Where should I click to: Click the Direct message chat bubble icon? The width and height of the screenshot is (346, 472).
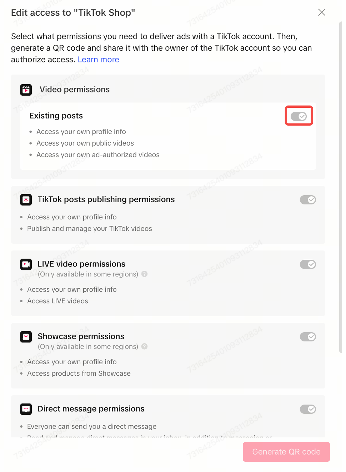coord(26,409)
